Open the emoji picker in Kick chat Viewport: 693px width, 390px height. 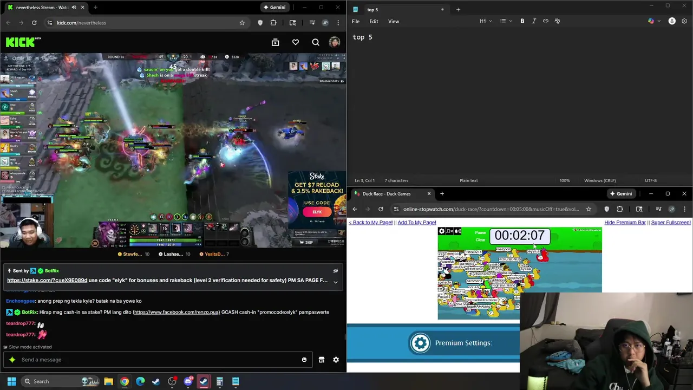coord(304,360)
